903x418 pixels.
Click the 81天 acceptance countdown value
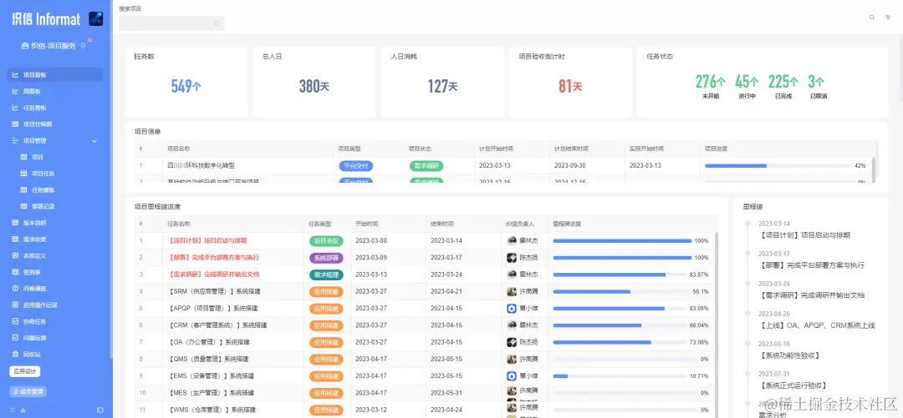click(570, 86)
